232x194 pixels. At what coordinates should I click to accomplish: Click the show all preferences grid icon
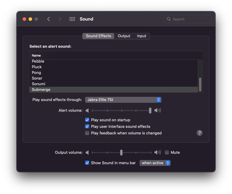click(72, 19)
